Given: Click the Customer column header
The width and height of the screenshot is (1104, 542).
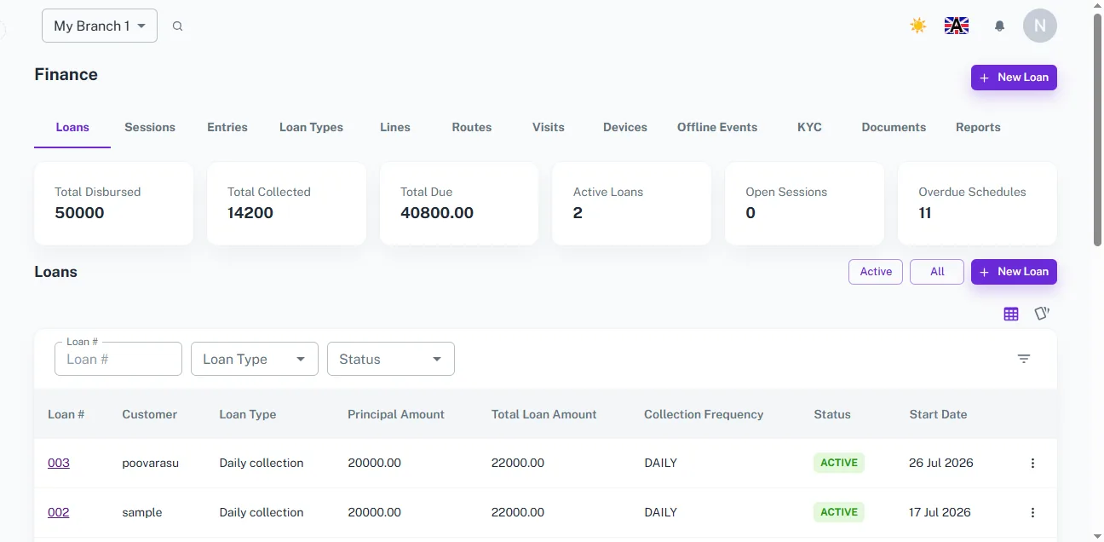Looking at the screenshot, I should [149, 414].
